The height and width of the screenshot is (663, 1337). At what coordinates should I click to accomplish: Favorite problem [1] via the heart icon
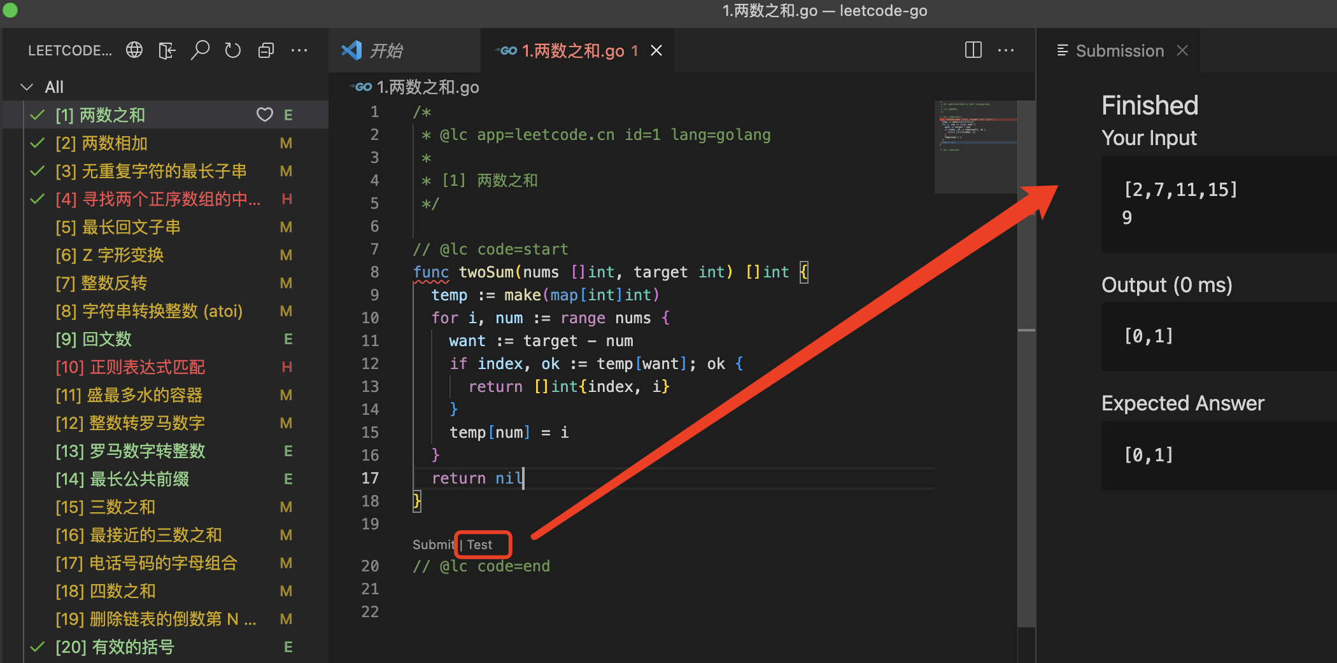point(265,115)
